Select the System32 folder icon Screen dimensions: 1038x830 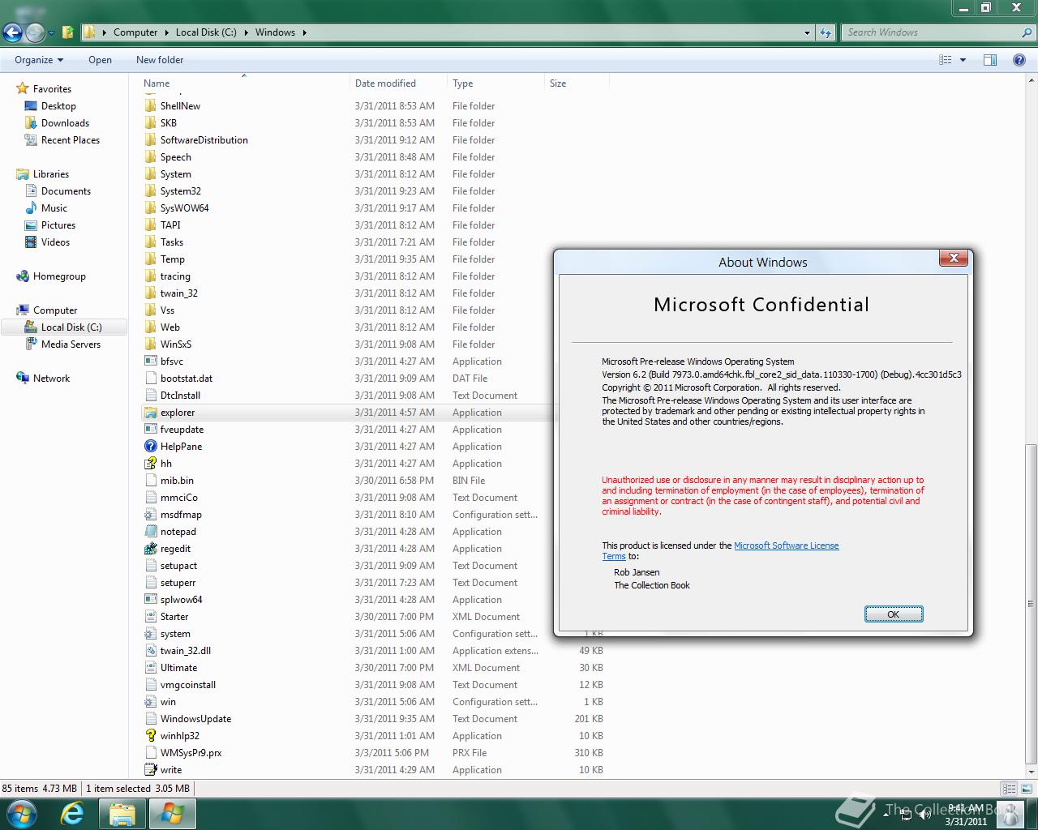[x=150, y=191]
